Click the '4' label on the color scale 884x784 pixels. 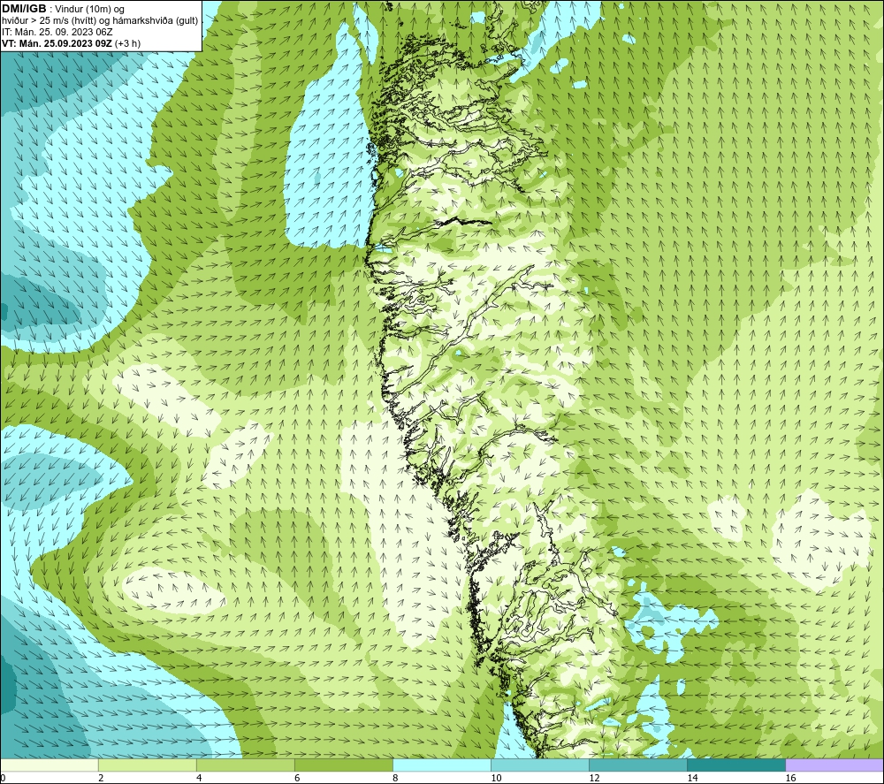(x=199, y=779)
